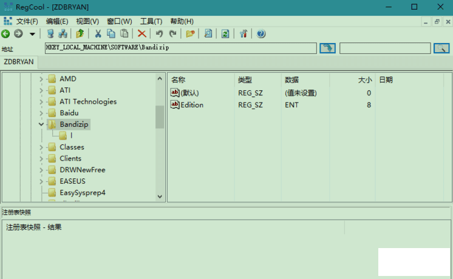Click the New key folder icon
The image size is (453, 279).
(190, 34)
